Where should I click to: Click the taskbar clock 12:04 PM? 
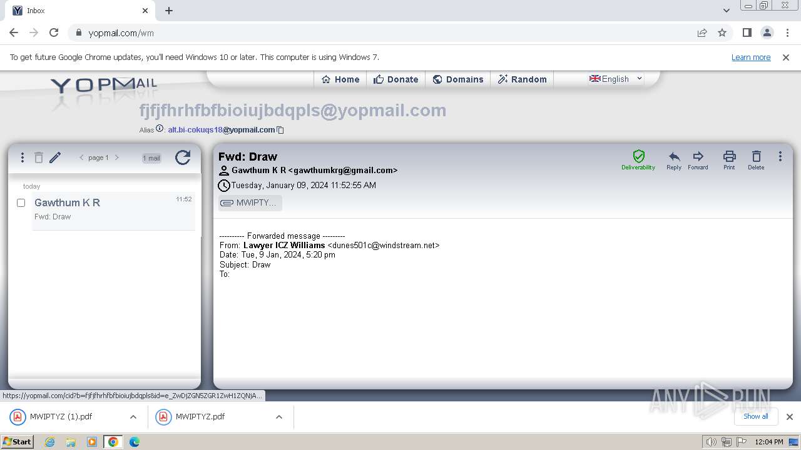(x=769, y=442)
